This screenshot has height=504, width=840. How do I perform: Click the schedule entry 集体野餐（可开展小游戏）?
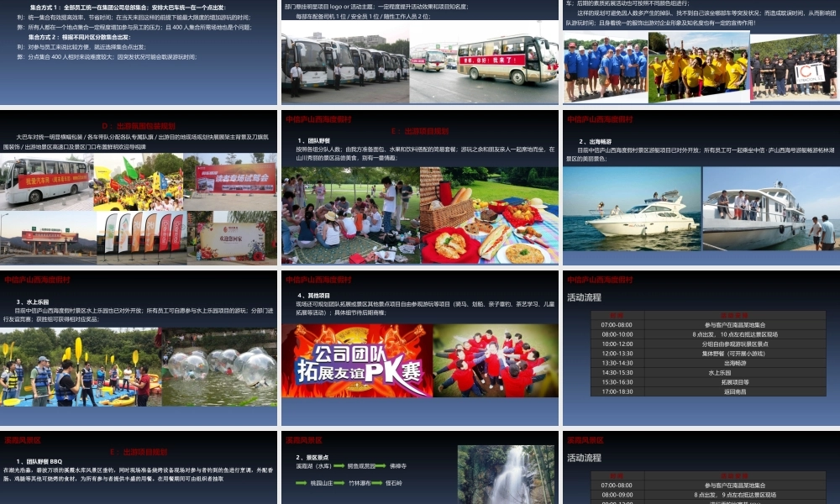click(735, 354)
